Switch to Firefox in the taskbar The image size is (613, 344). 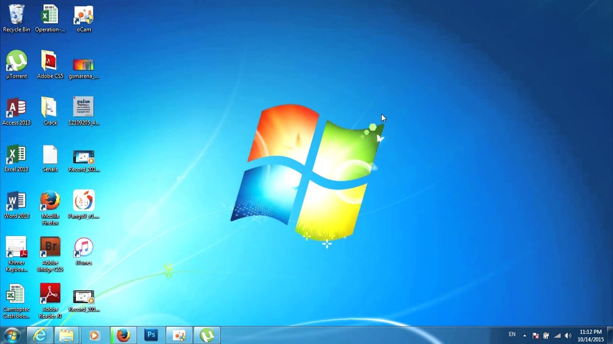point(124,335)
